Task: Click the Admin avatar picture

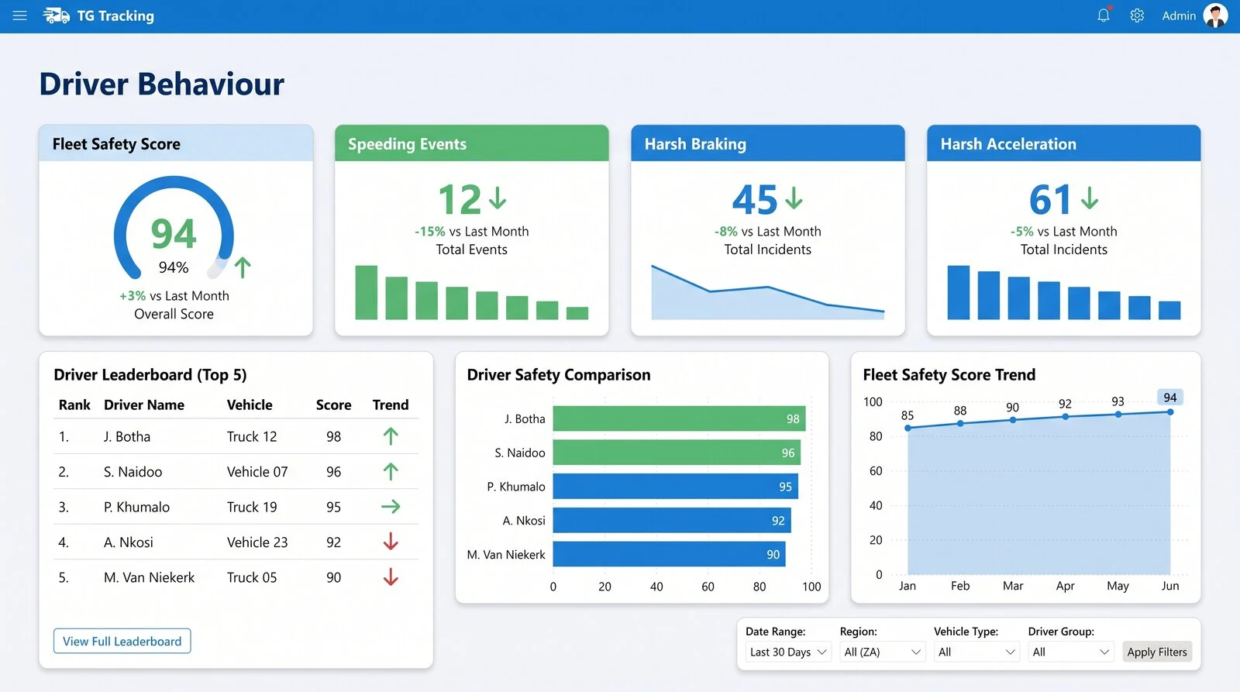Action: 1215,15
